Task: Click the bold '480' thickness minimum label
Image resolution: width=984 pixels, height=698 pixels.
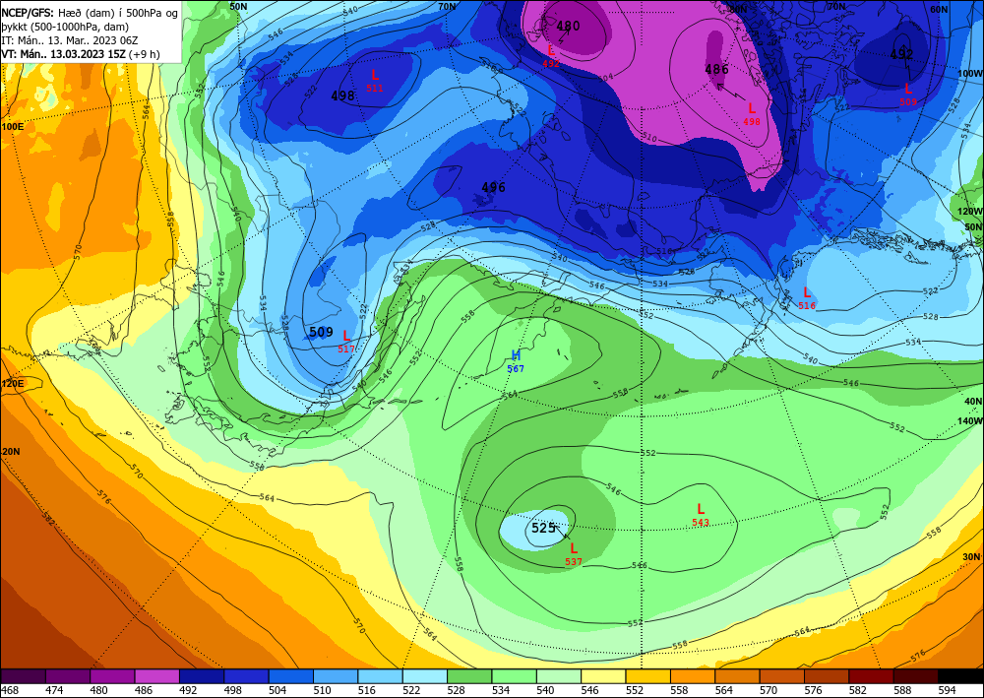Action: [x=569, y=26]
